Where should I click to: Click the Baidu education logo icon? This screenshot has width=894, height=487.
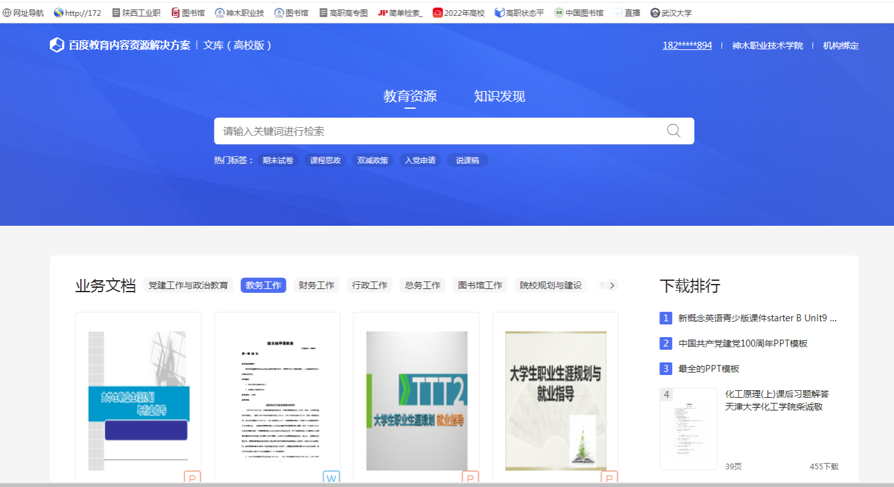pyautogui.click(x=57, y=45)
